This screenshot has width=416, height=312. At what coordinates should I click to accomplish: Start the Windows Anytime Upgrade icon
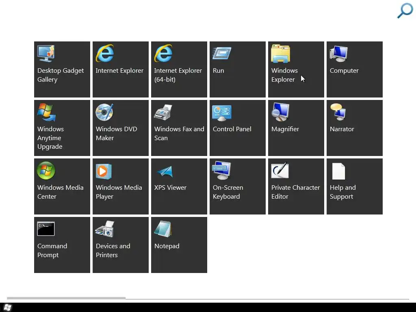(x=46, y=112)
